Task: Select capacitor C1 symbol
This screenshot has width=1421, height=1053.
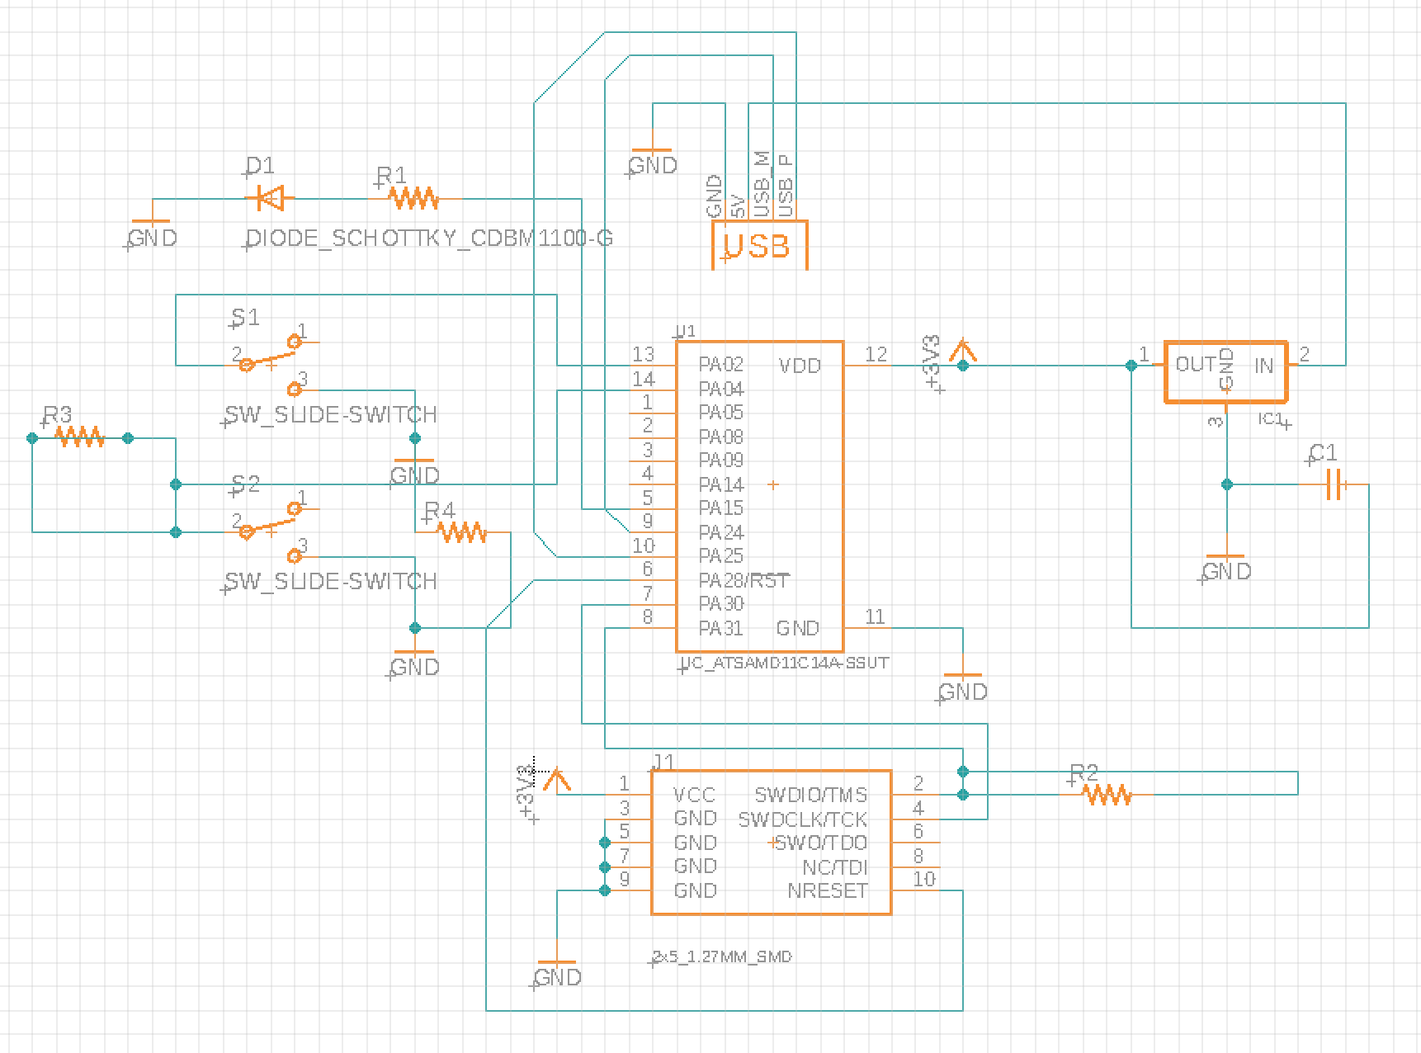Action: coord(1335,484)
